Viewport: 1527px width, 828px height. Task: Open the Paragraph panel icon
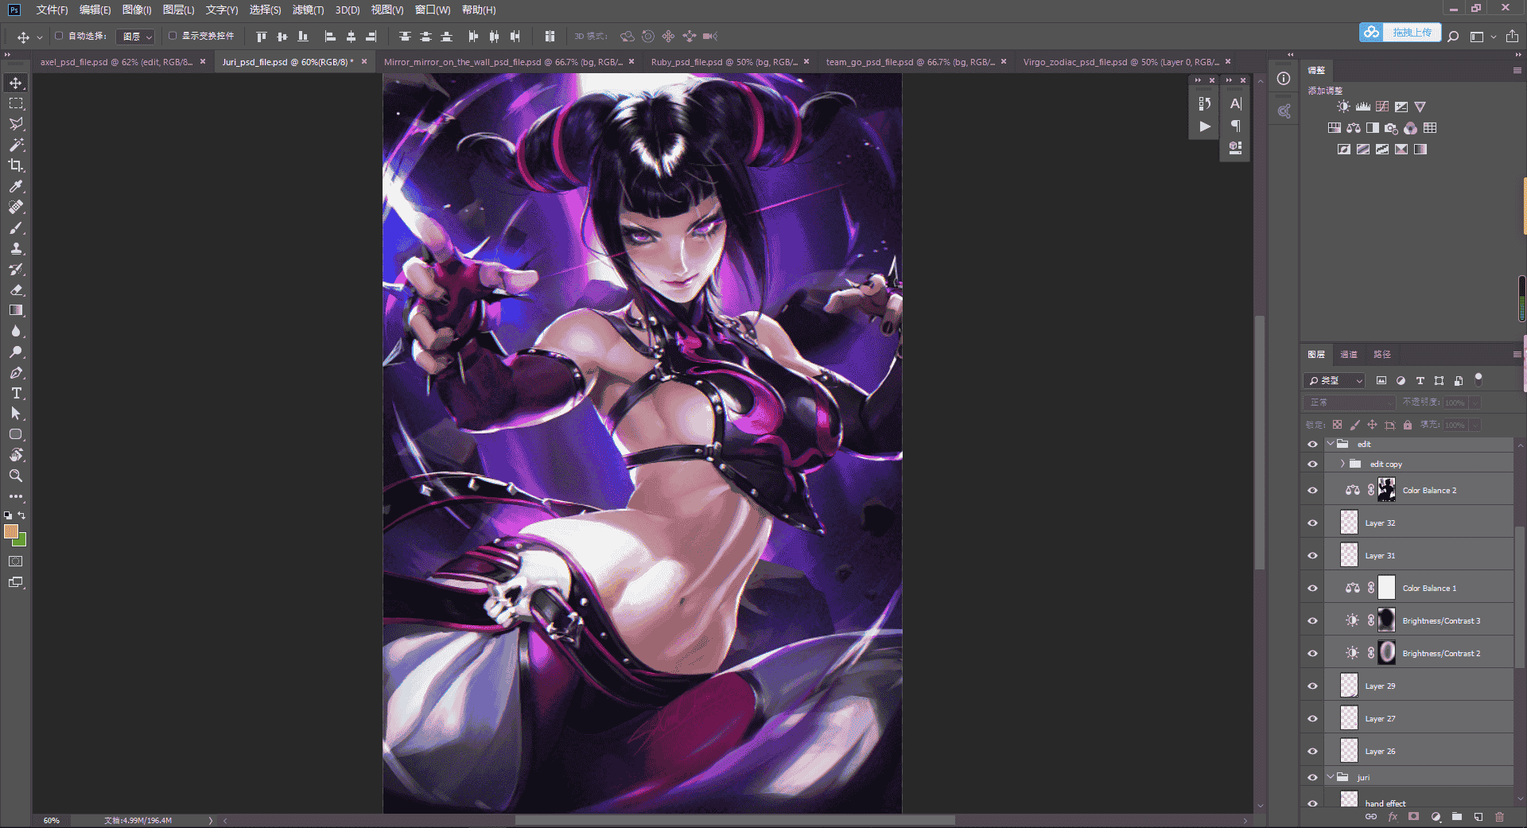coord(1235,126)
